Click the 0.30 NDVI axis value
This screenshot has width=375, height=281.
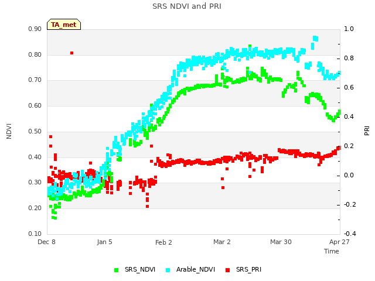click(35, 182)
